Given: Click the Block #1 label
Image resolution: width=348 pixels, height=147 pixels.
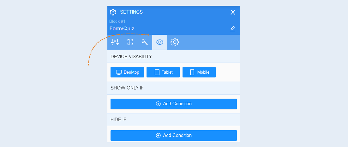Looking at the screenshot, I should (x=117, y=21).
